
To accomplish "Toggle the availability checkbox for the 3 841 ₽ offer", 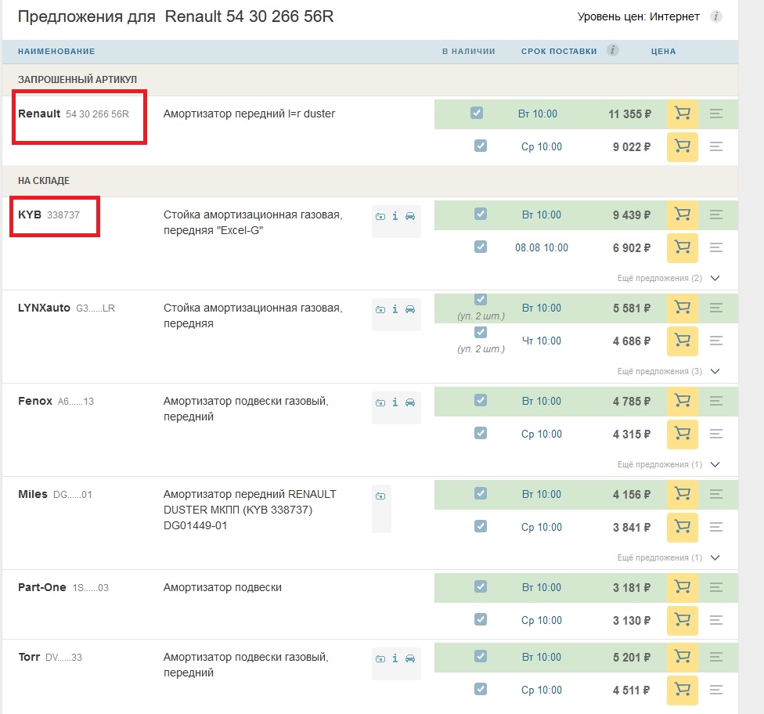I will click(481, 526).
